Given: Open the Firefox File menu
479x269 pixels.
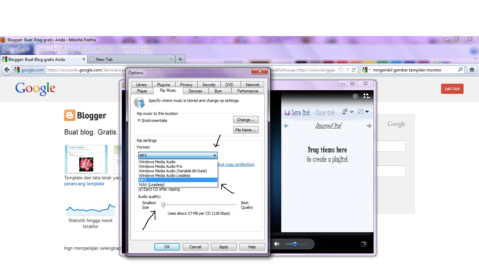Looking at the screenshot, I should click(8, 49).
